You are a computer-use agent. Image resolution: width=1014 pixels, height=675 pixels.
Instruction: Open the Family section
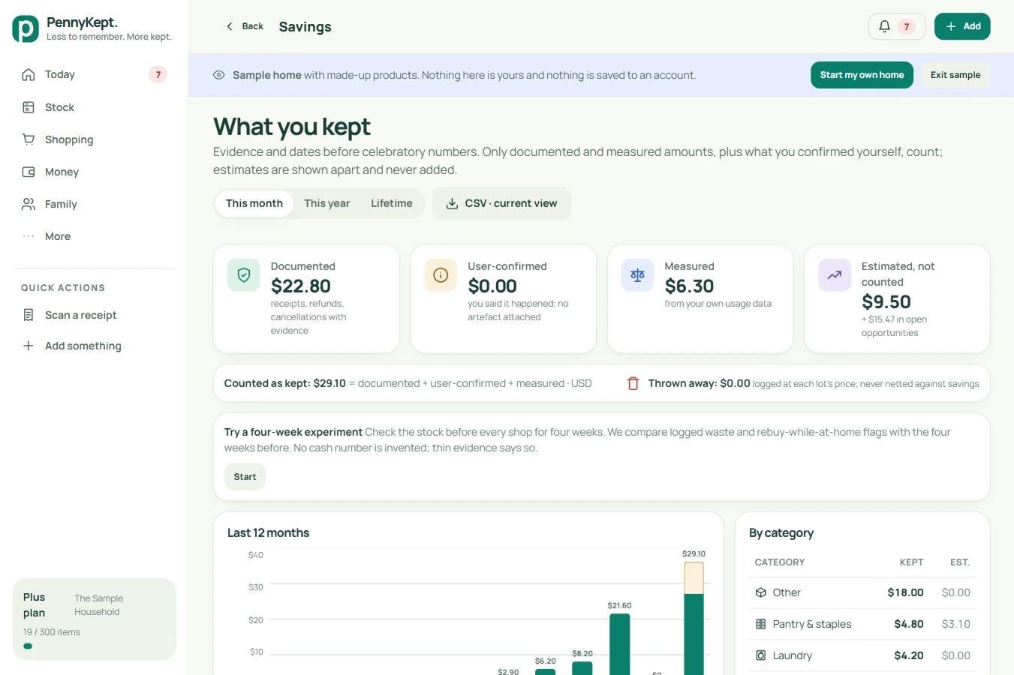[94, 204]
